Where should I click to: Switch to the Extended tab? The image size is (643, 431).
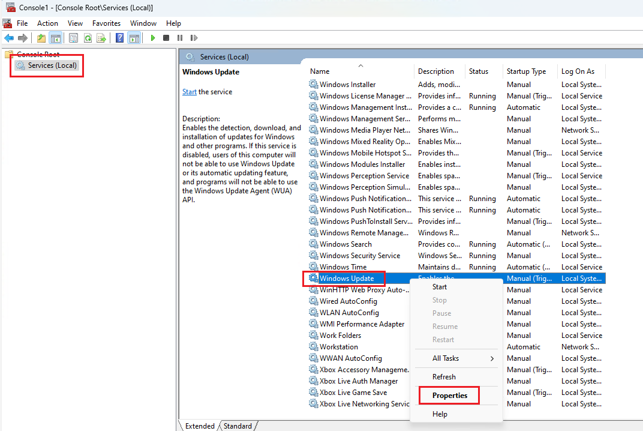coord(200,426)
